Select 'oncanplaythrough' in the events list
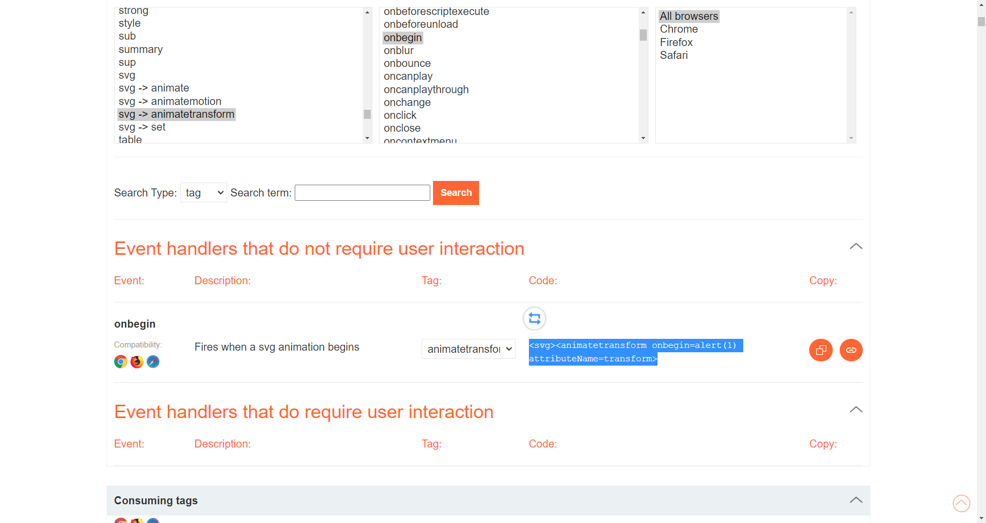The width and height of the screenshot is (986, 523). pyautogui.click(x=426, y=89)
